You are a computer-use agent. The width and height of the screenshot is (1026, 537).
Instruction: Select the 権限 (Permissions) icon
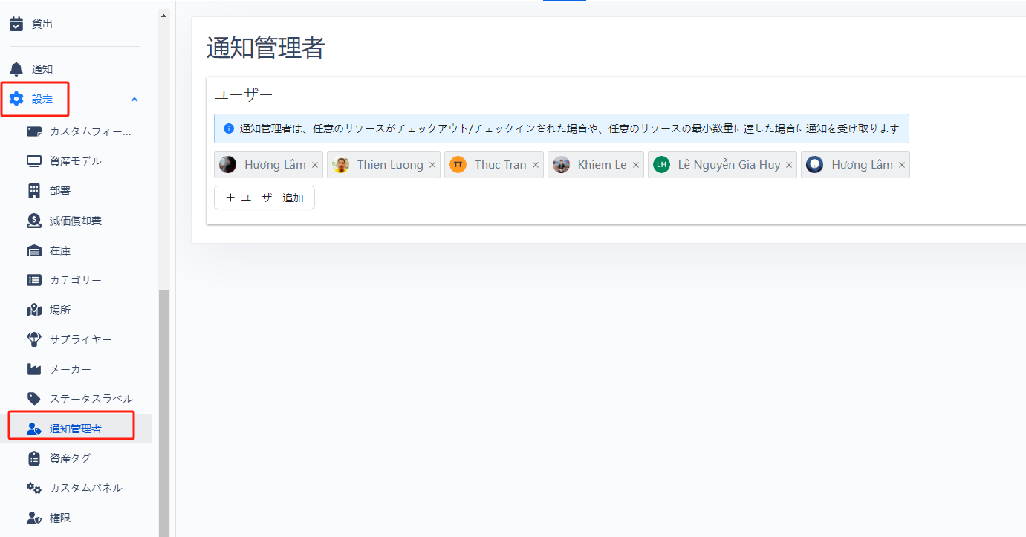34,517
